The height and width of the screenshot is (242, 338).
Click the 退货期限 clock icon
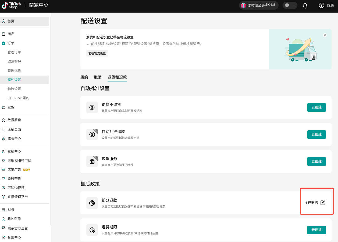point(92,230)
